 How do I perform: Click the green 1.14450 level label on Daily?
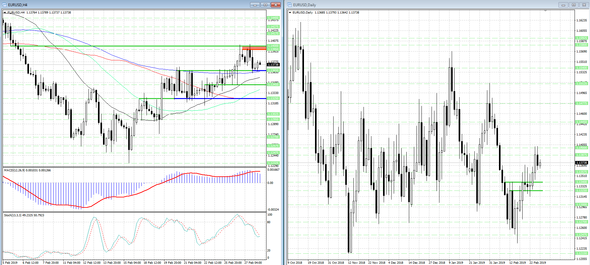(581, 122)
